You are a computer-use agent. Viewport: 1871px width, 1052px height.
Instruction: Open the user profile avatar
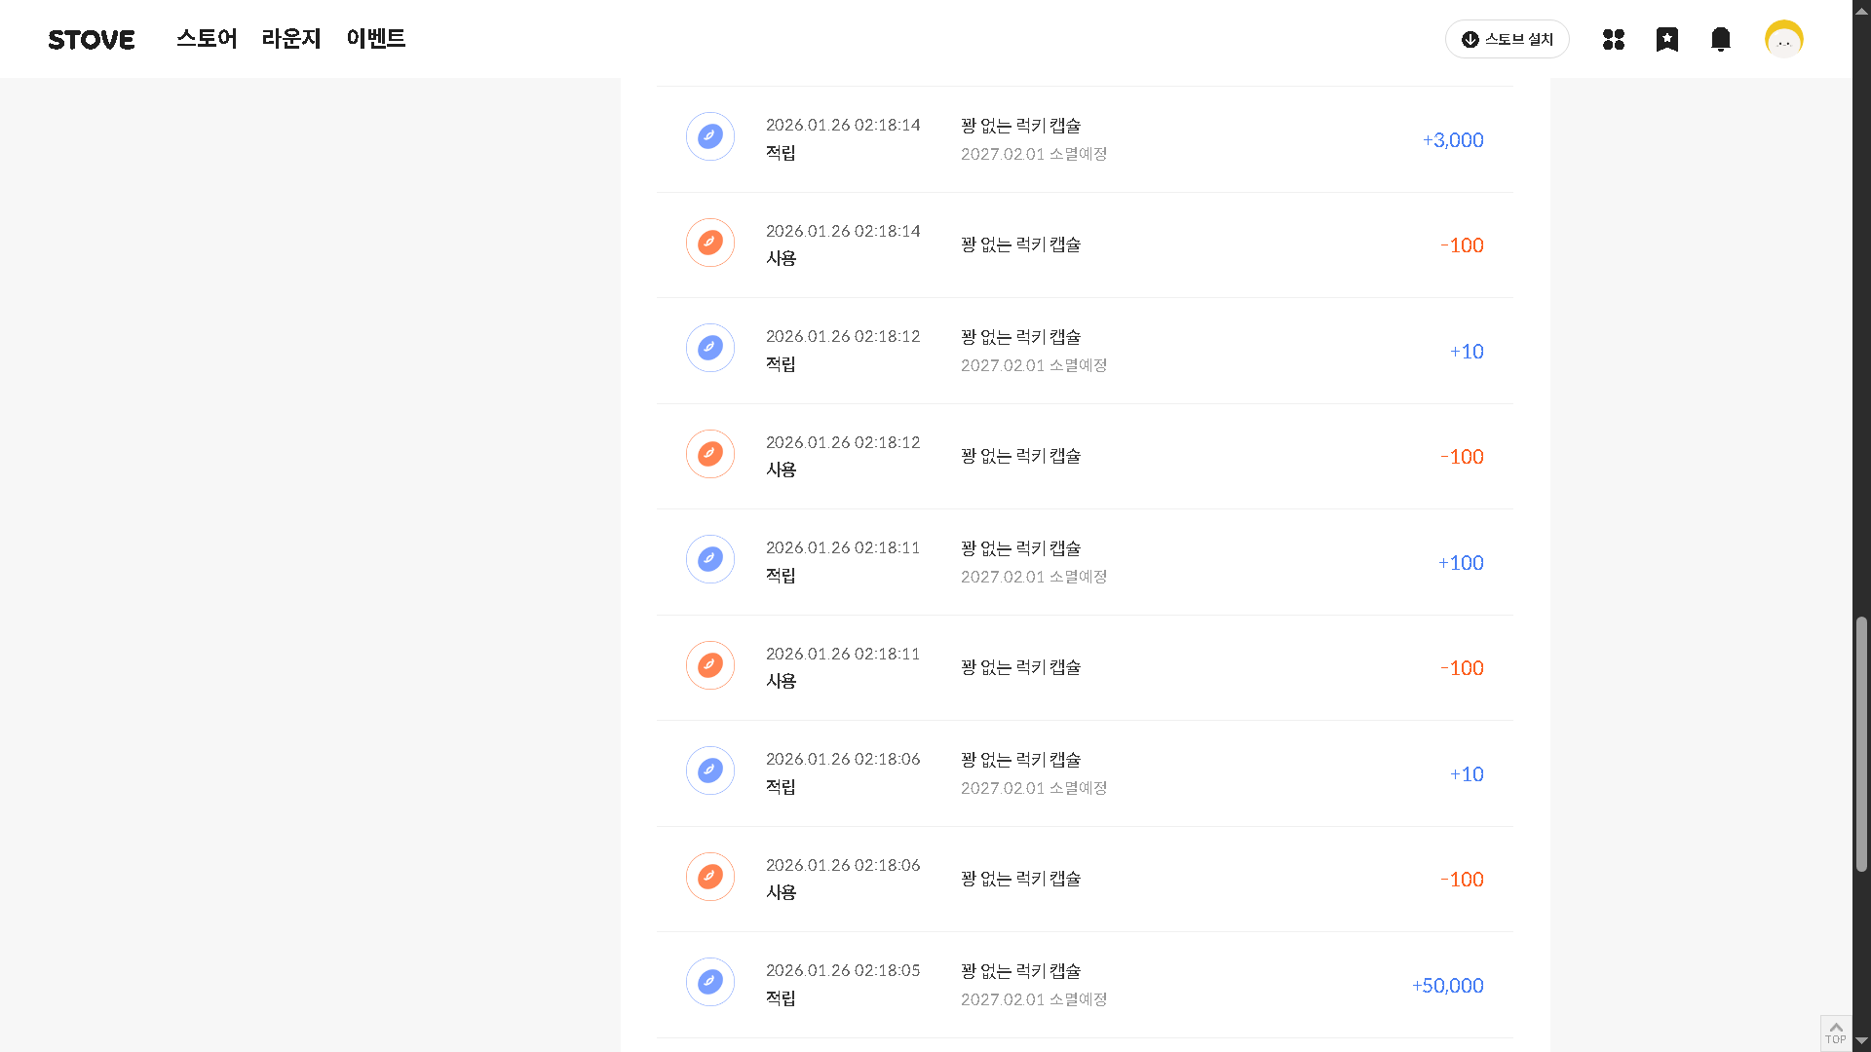click(1783, 39)
